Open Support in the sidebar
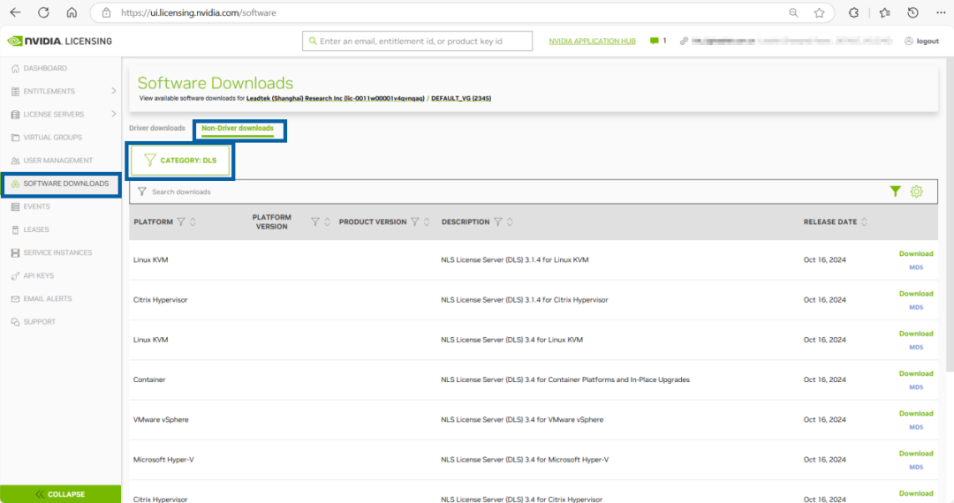The height and width of the screenshot is (503, 954). pos(39,322)
